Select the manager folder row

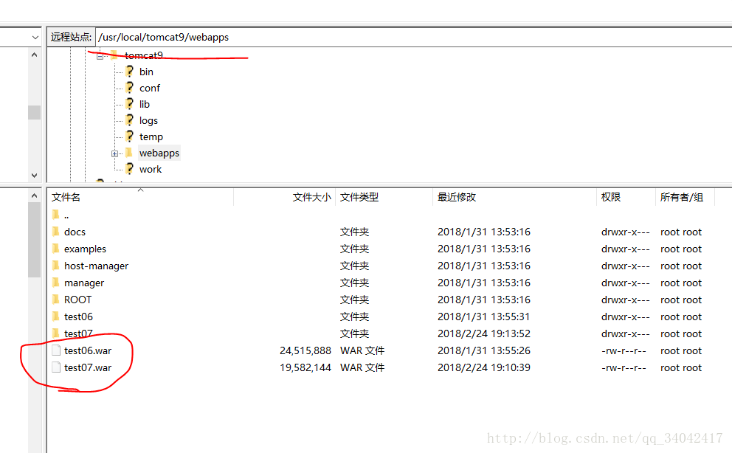point(381,283)
